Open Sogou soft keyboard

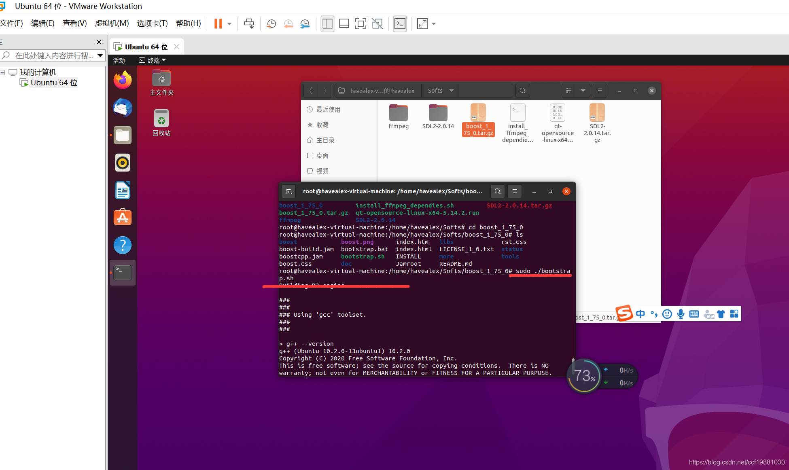(x=694, y=314)
